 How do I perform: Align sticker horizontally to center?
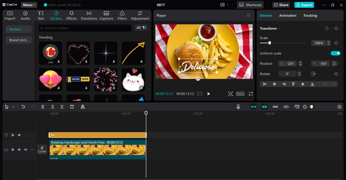point(274,84)
